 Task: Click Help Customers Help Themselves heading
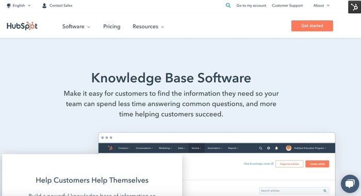92,180
